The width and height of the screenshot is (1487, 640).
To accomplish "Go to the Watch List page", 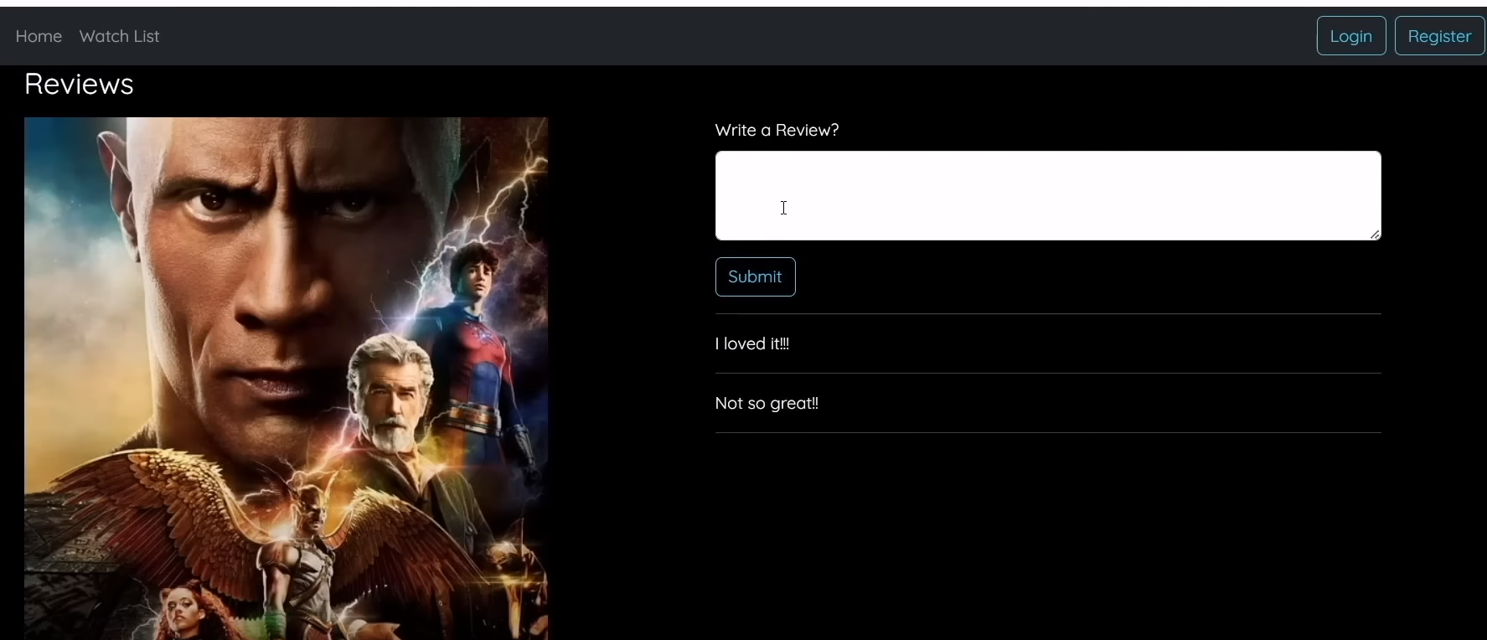I will coord(119,36).
